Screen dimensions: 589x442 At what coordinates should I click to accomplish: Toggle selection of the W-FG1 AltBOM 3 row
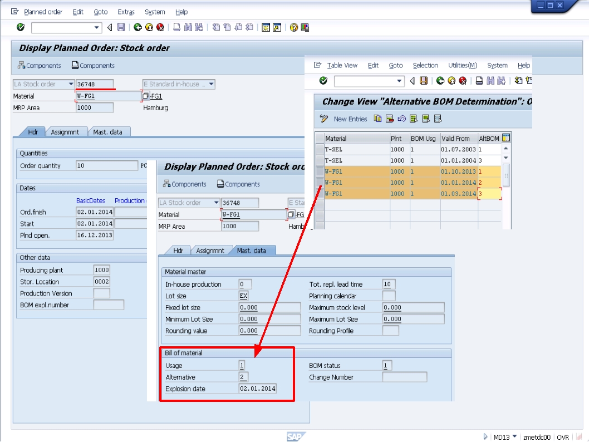tap(318, 194)
